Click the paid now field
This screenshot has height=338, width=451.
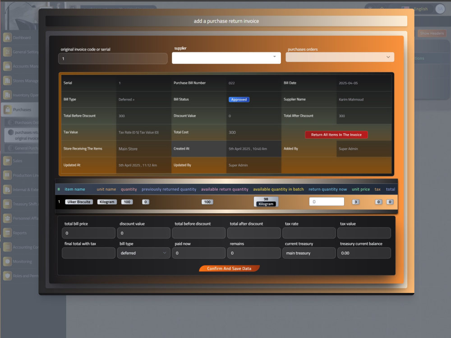point(198,253)
